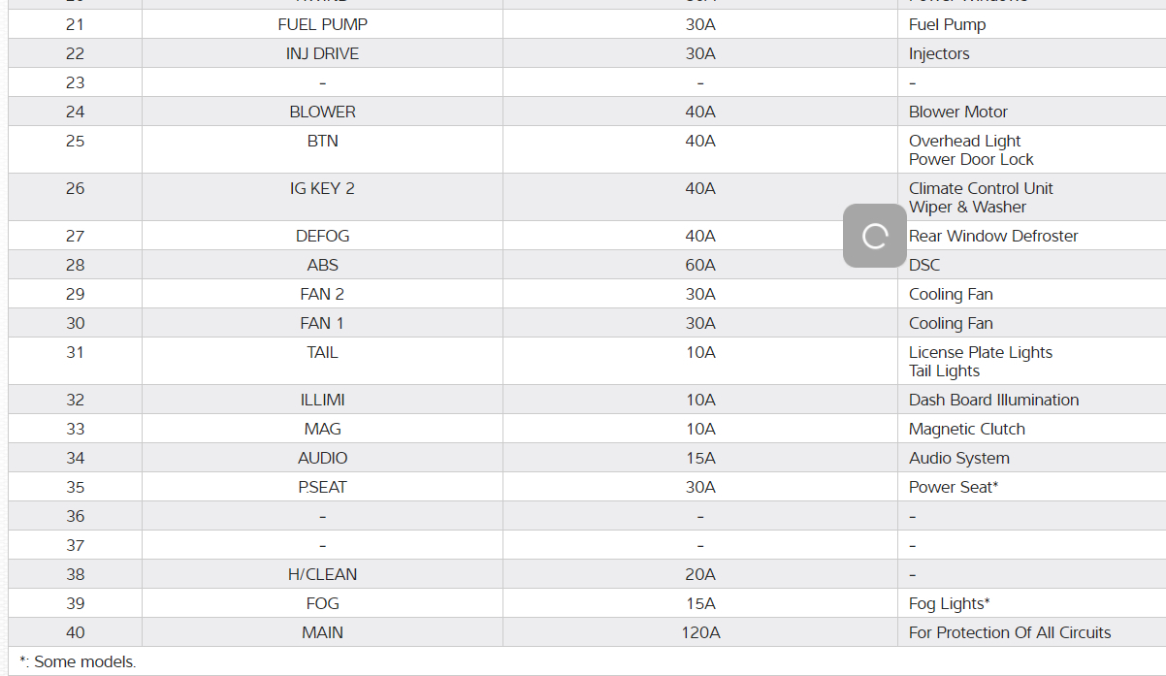The height and width of the screenshot is (676, 1166).
Task: Select the FAN 1 fuse name
Action: pos(322,323)
